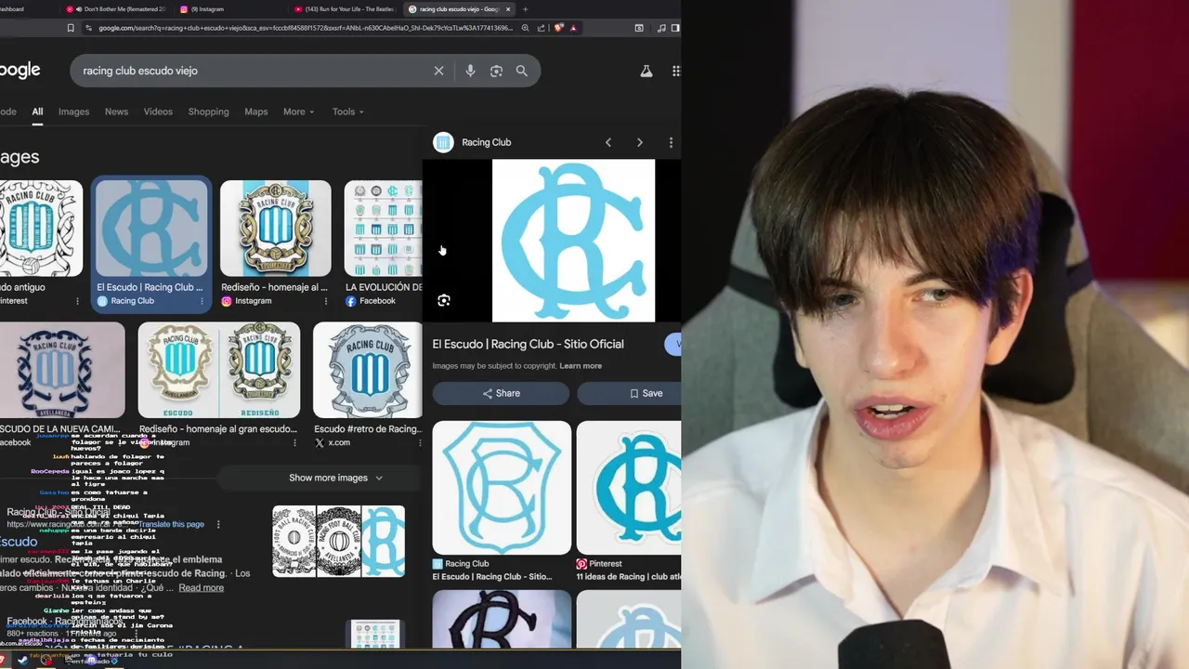Open the zoom magnifier in address bar

click(526, 28)
